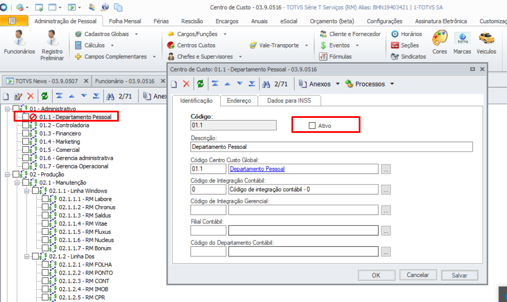Open the Cores palette icon
Screen dimensions: 507x302
click(x=440, y=42)
